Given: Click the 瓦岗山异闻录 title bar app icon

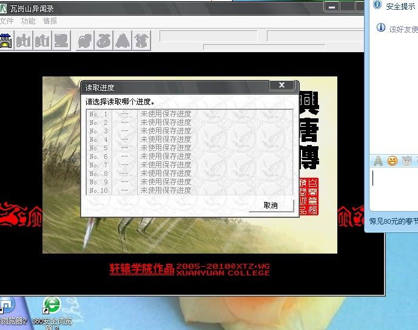Looking at the screenshot, I should click(3, 8).
